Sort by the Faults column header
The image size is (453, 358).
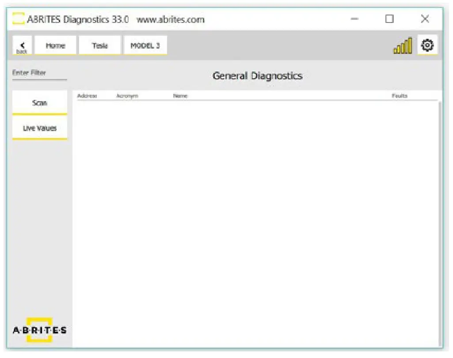[x=400, y=95]
